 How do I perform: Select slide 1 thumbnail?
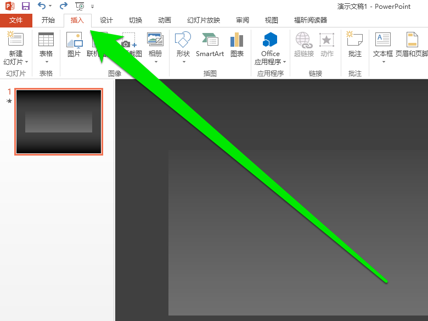click(59, 121)
